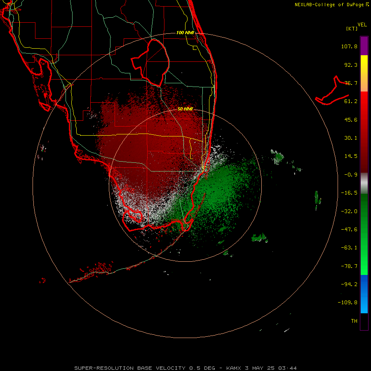Click the -94.2 legend value
The image size is (371, 371).
tap(349, 284)
